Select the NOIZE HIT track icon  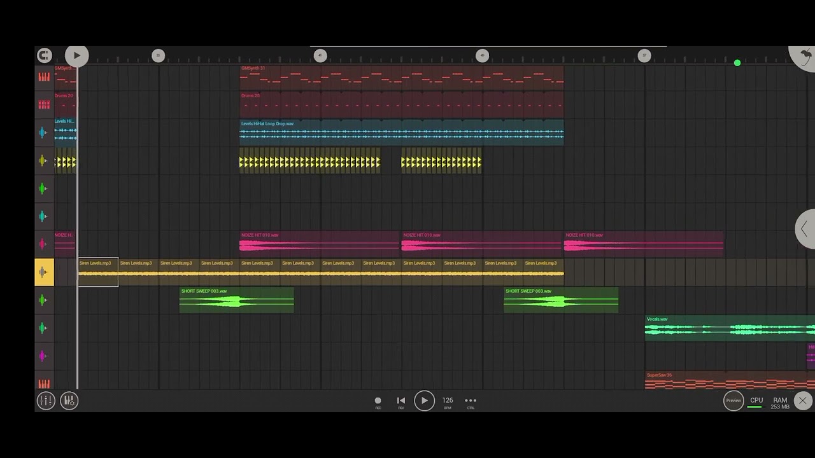click(x=44, y=244)
